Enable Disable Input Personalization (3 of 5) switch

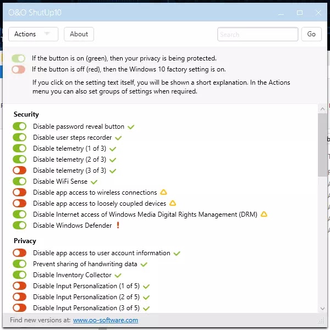point(20,307)
